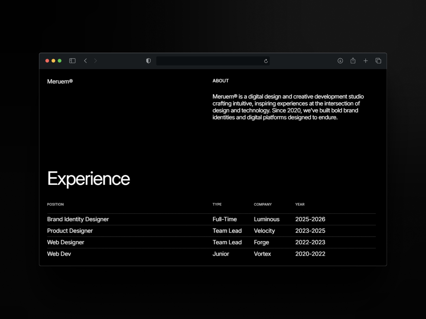Select the ABOUT heading
The height and width of the screenshot is (319, 426).
pos(220,81)
